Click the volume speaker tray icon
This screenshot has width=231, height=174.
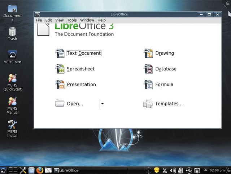coord(173,170)
